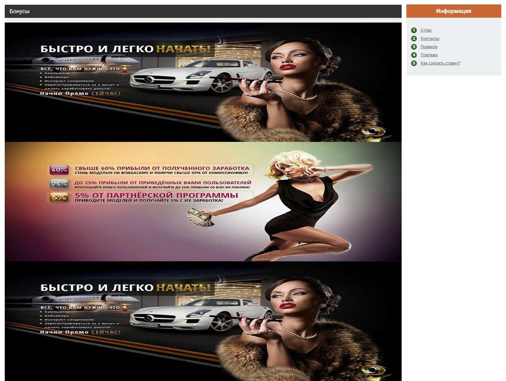The width and height of the screenshot is (506, 381).
Task: Click the green number 1 bullet icon
Action: 414,30
